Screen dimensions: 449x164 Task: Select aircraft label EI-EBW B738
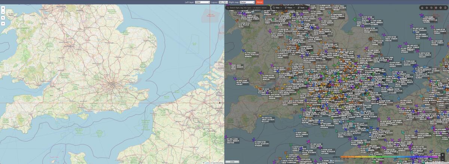point(262,144)
